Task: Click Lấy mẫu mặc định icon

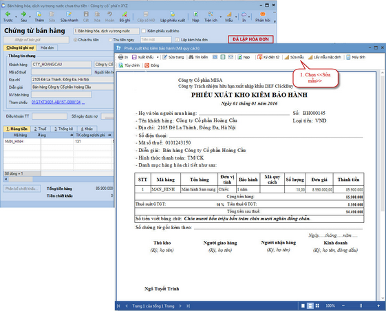Action: (x=310, y=57)
